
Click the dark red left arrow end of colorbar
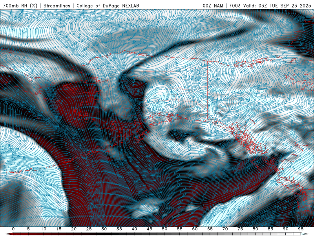click(x=9, y=234)
